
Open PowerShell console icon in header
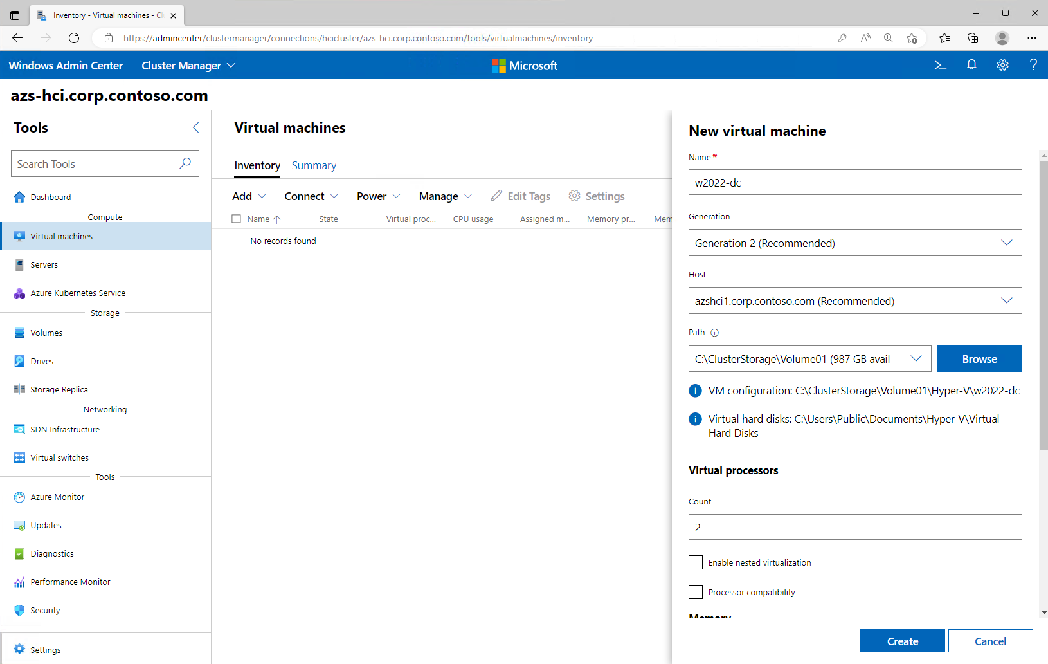click(940, 65)
